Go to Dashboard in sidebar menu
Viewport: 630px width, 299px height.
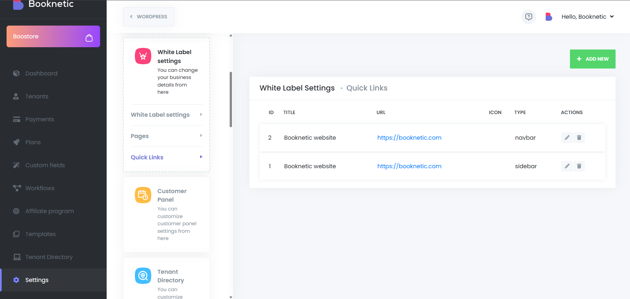click(53, 73)
